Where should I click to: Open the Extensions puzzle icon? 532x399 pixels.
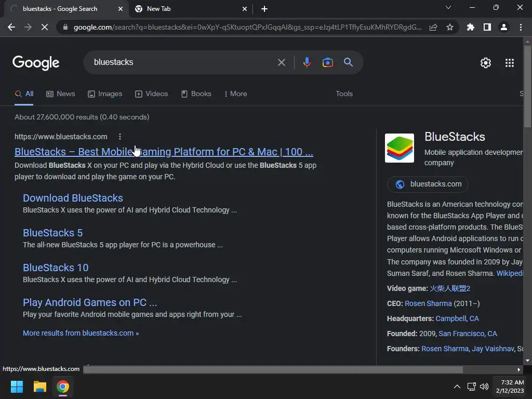coord(471,27)
